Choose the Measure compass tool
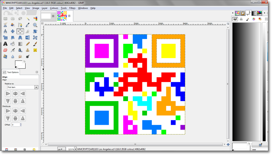272x155 pixels. point(5,31)
